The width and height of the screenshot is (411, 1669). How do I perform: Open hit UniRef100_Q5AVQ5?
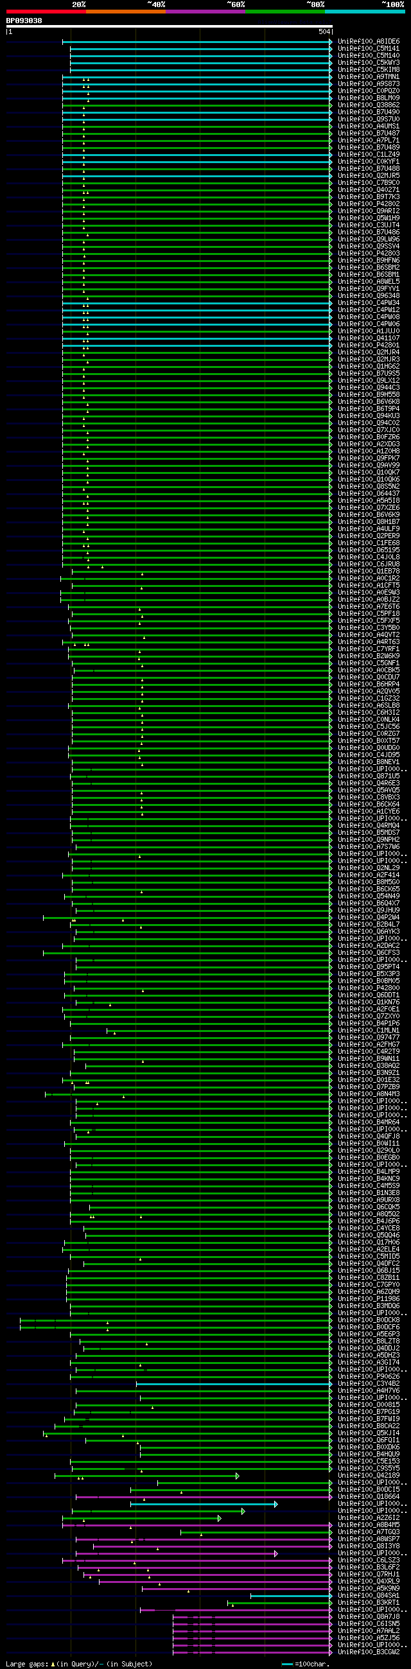(369, 791)
